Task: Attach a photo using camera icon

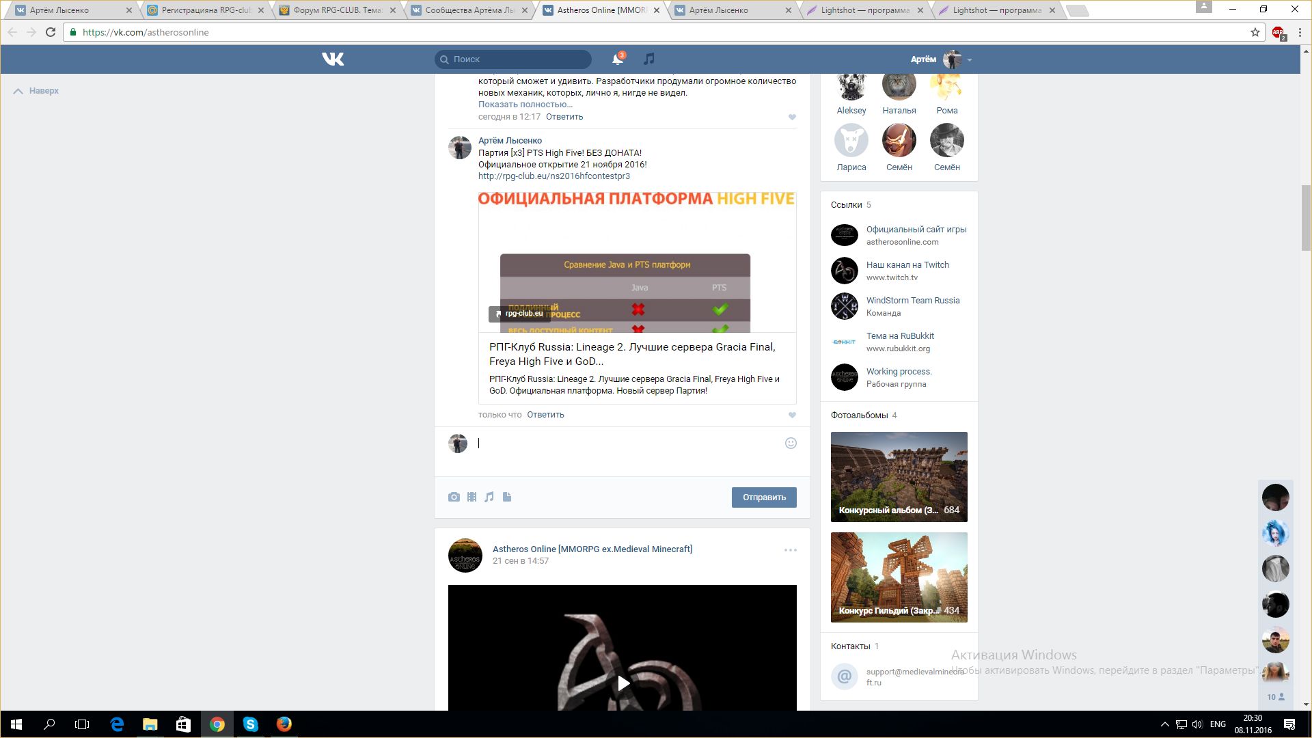Action: [x=454, y=497]
